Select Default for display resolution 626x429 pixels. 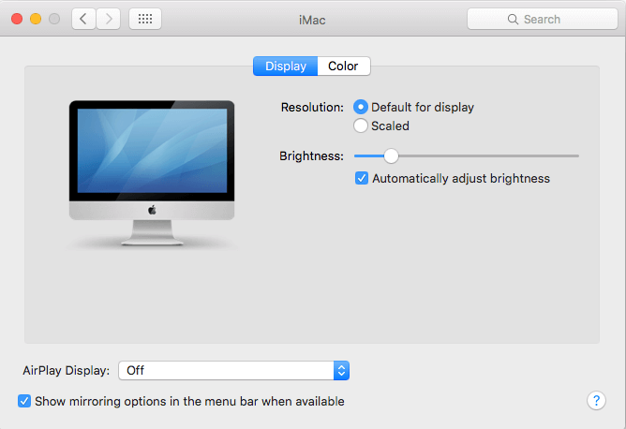[361, 107]
